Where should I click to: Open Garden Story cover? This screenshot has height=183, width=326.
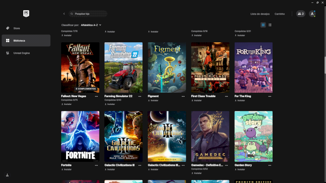(x=253, y=136)
